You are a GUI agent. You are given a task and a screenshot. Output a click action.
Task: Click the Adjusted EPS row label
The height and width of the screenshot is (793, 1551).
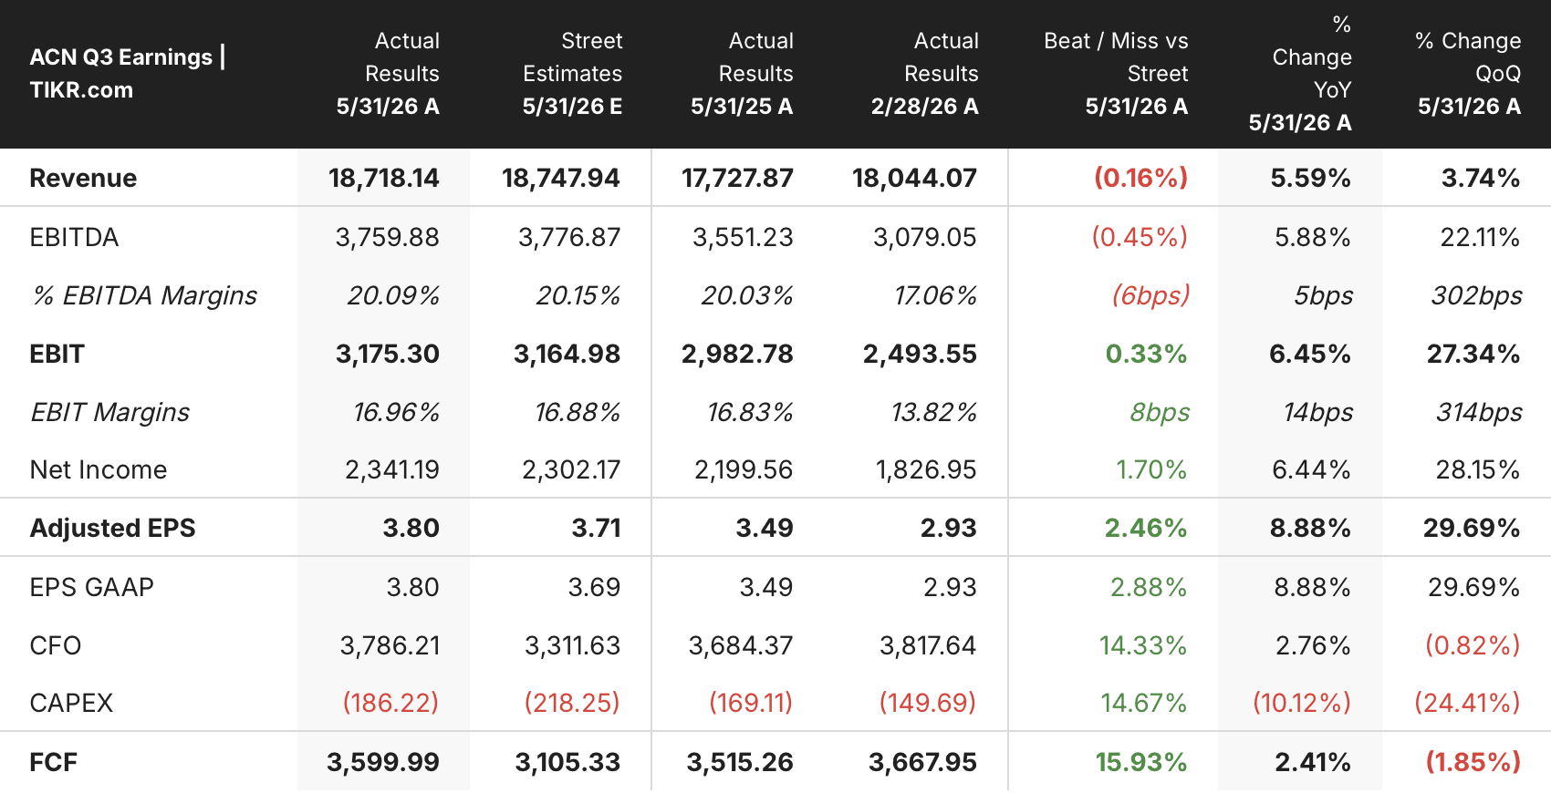[112, 528]
